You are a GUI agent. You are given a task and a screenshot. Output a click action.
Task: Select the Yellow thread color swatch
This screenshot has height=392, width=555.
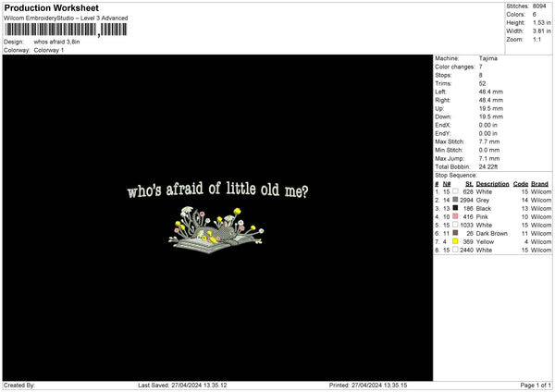(455, 241)
